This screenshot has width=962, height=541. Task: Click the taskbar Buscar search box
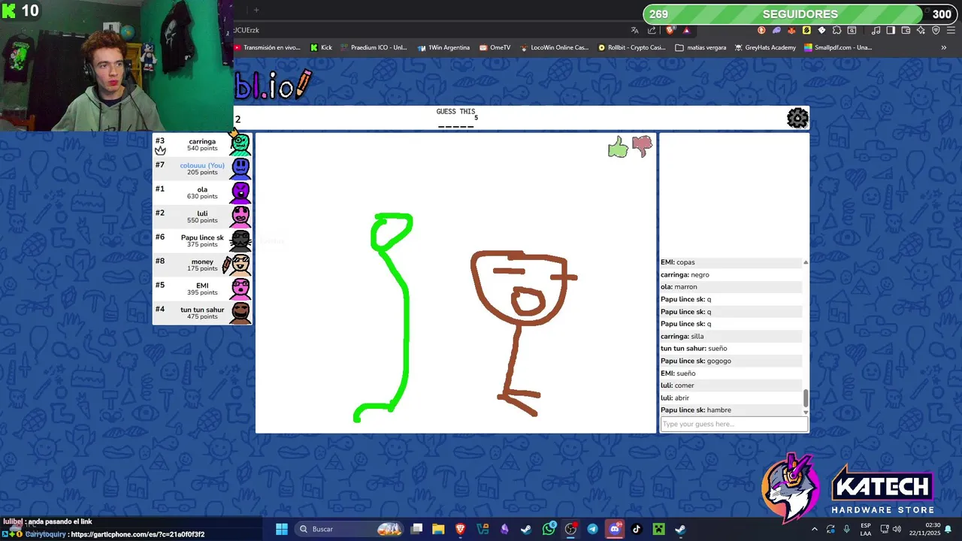349,529
